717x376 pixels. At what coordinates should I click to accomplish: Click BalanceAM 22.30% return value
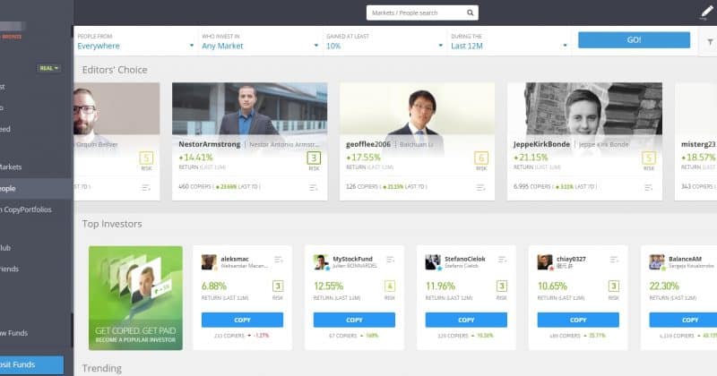(x=664, y=286)
